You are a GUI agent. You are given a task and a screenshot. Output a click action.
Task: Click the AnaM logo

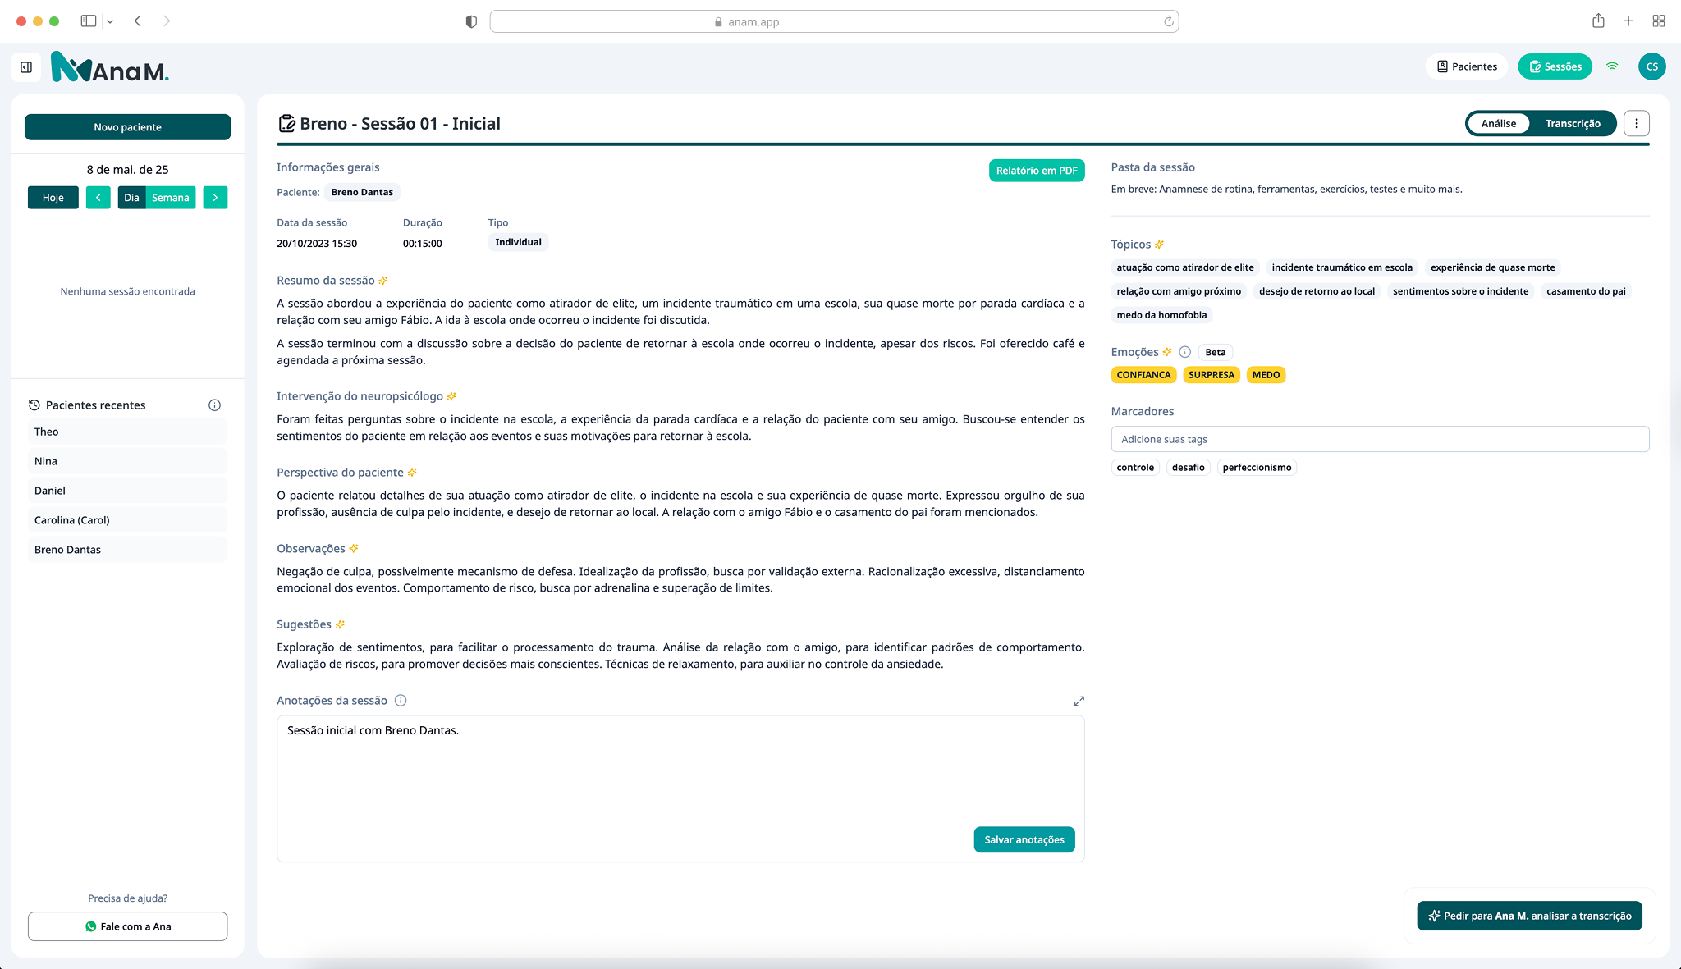tap(110, 67)
